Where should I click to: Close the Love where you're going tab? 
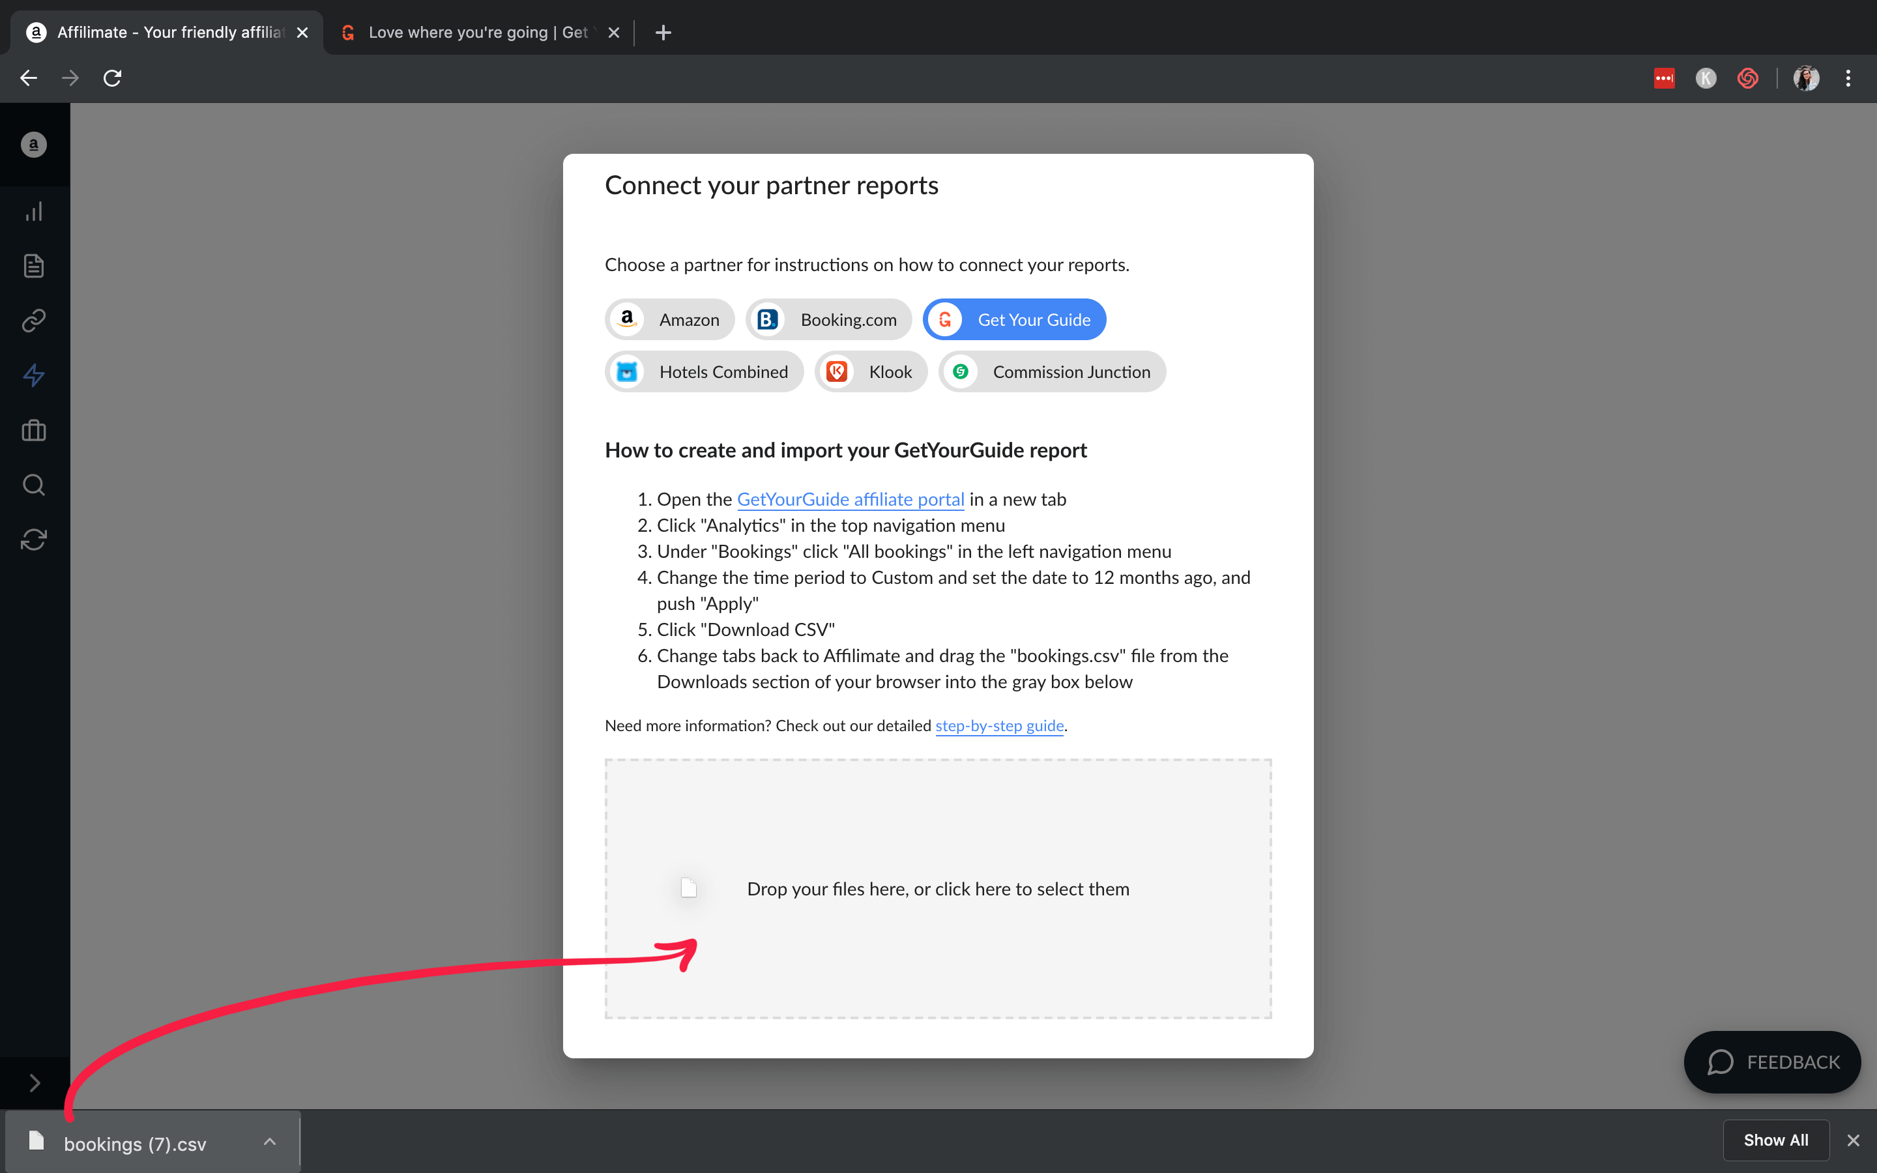(613, 33)
